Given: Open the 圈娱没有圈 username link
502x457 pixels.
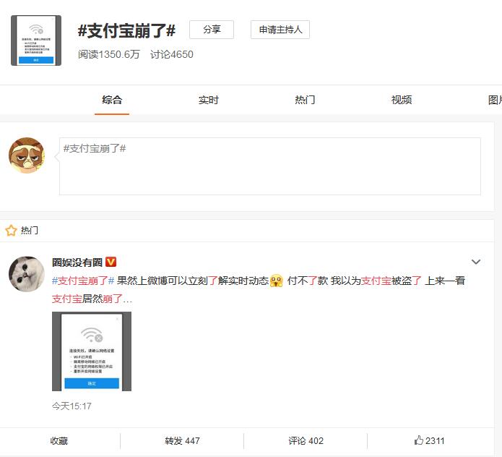Looking at the screenshot, I should pos(77,262).
